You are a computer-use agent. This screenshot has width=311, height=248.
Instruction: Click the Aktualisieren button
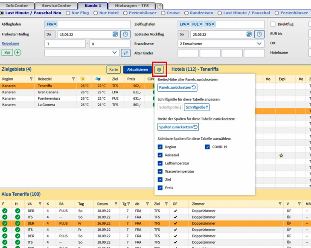click(137, 69)
